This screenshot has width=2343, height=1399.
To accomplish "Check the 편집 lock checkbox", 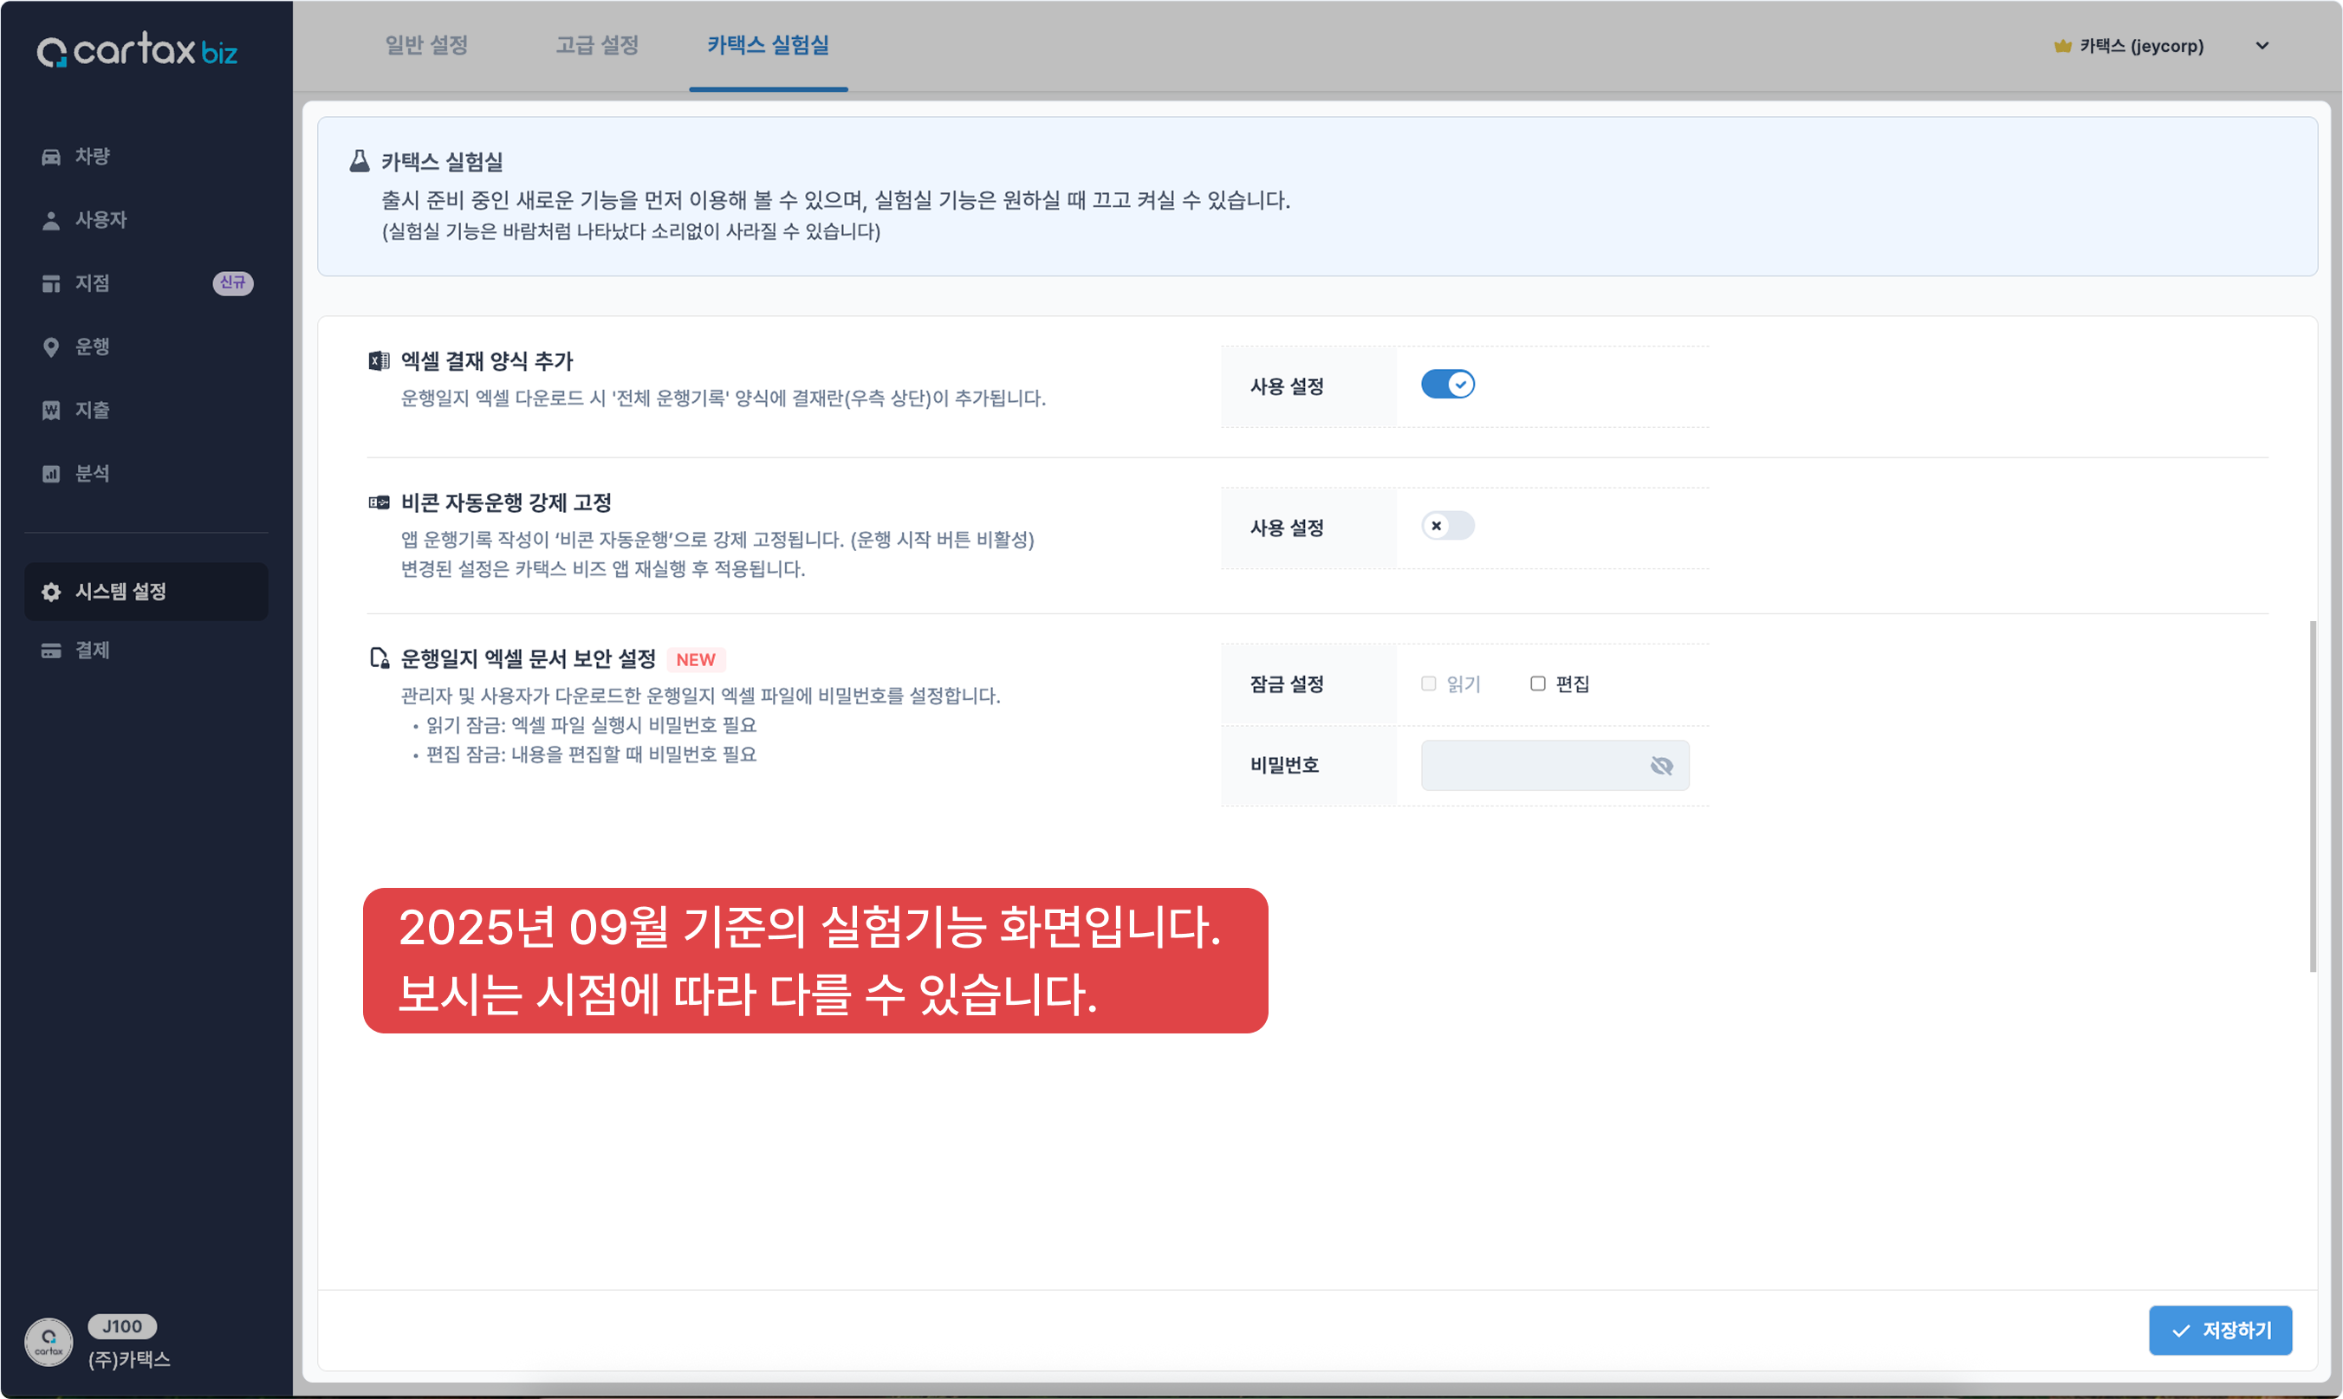I will 1538,683.
